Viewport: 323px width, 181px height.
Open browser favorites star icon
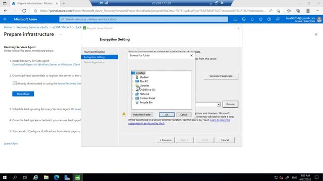[289, 11]
